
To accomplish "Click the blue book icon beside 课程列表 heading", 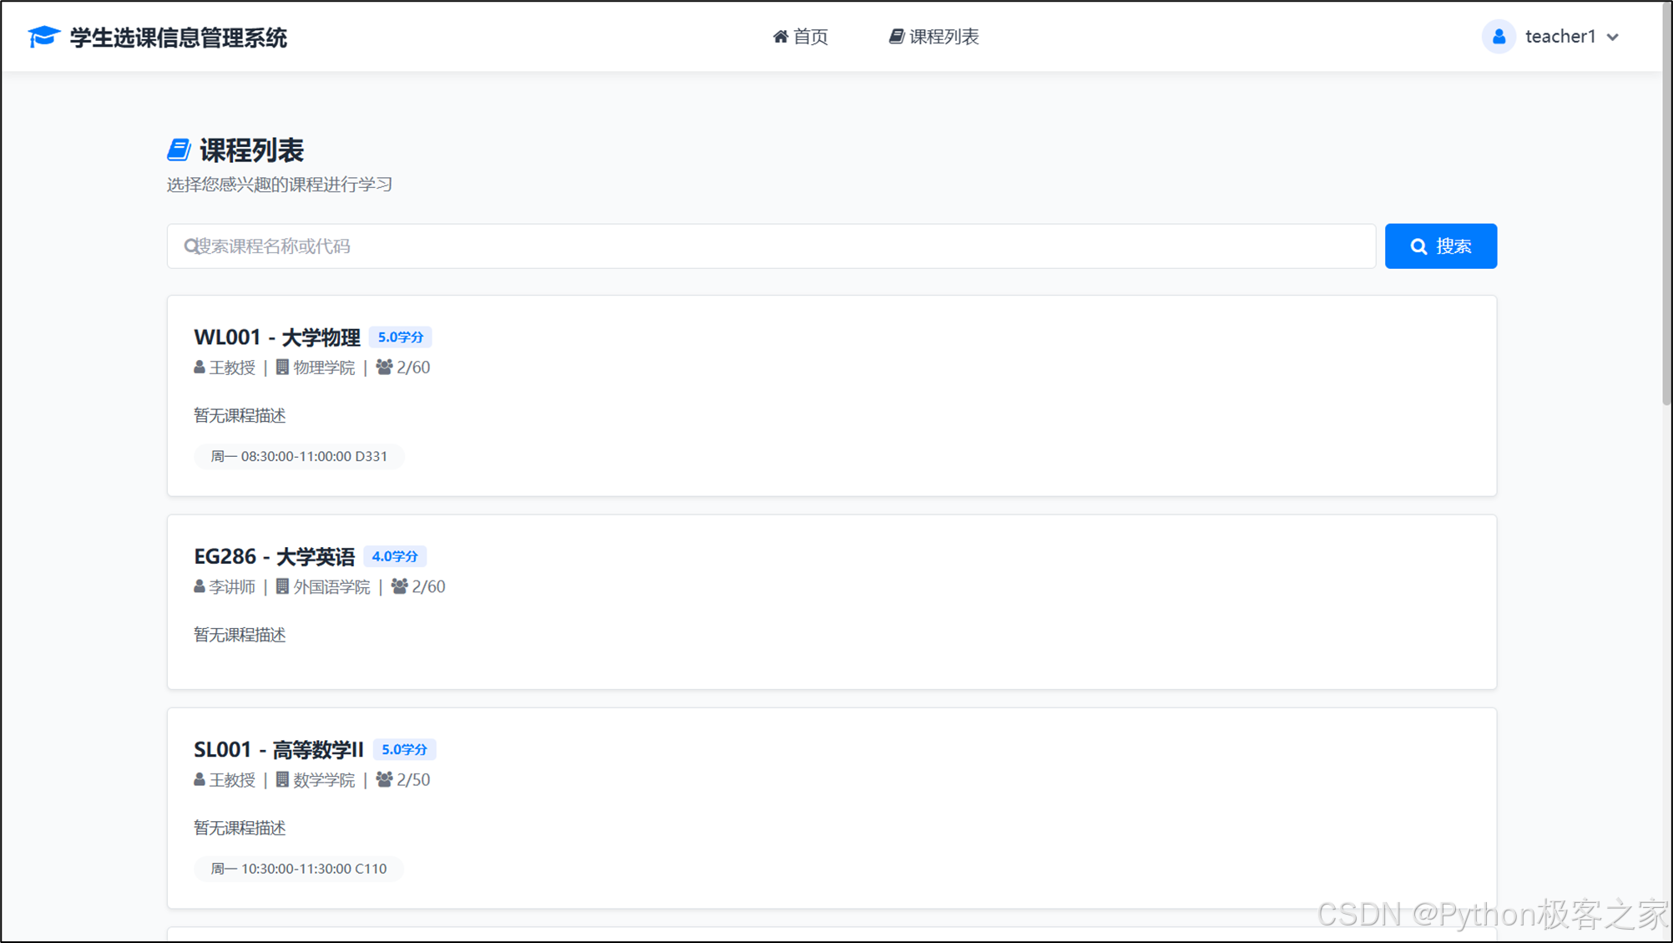I will tap(179, 150).
